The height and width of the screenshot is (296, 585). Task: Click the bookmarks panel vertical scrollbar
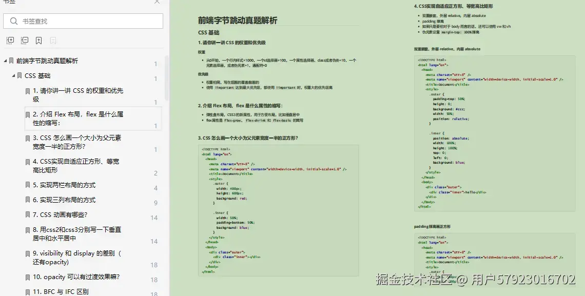(x=167, y=78)
